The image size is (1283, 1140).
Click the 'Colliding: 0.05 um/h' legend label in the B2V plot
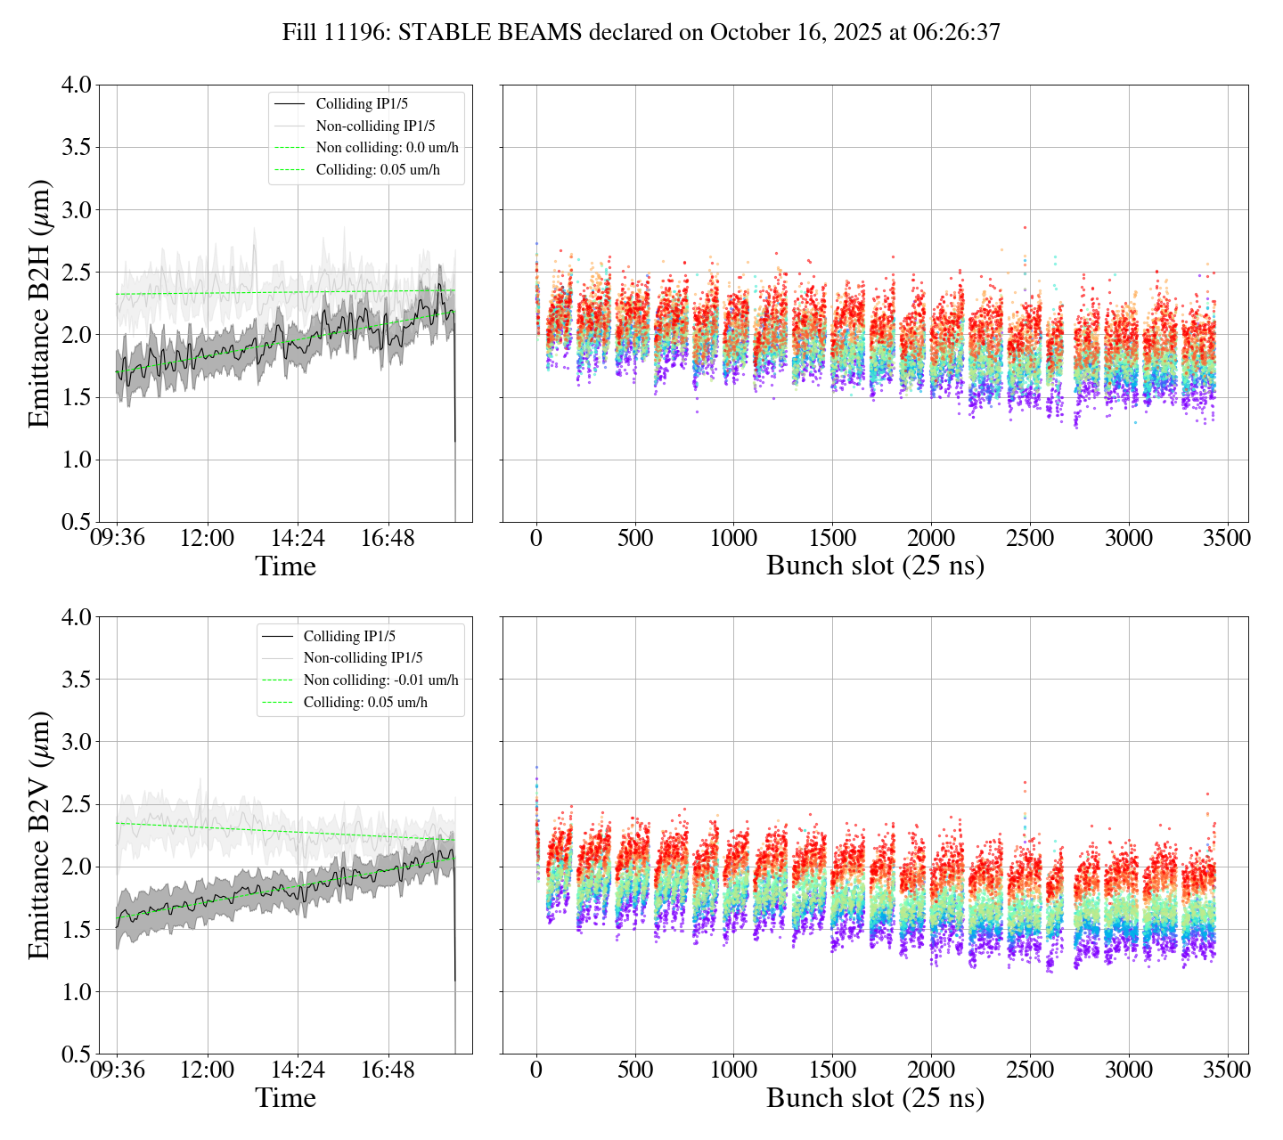[365, 702]
